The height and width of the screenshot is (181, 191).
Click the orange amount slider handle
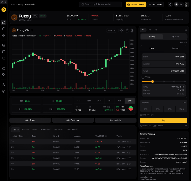pyautogui.click(x=152, y=82)
